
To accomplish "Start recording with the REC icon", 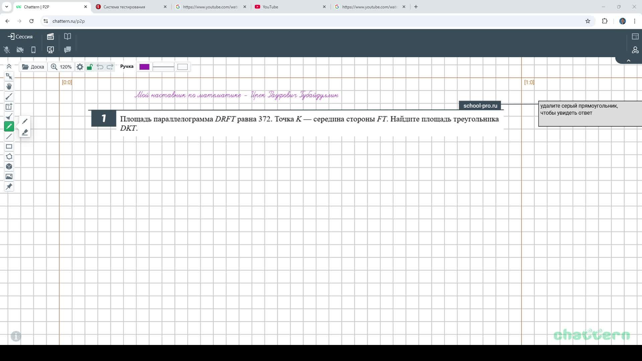I will click(50, 36).
